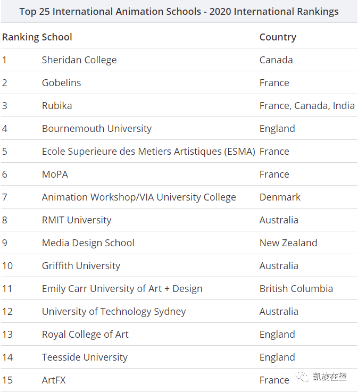
Task: Select RMIT University in the table
Action: pos(77,220)
